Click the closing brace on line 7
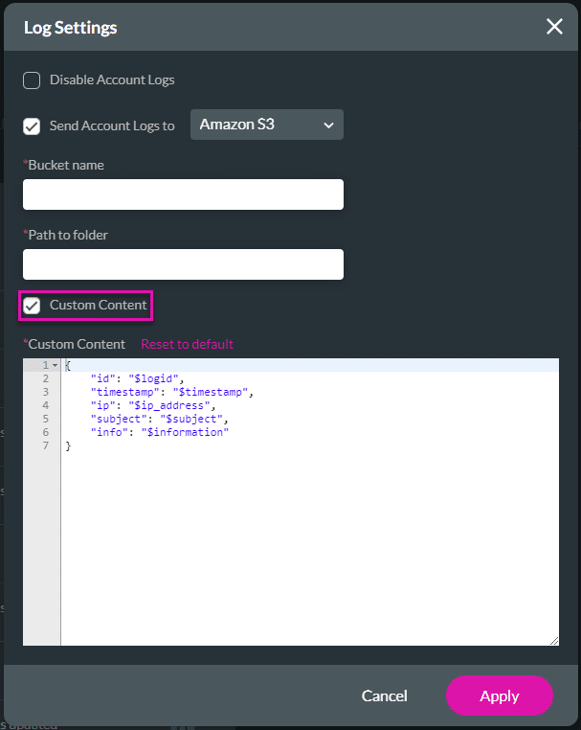 [68, 445]
